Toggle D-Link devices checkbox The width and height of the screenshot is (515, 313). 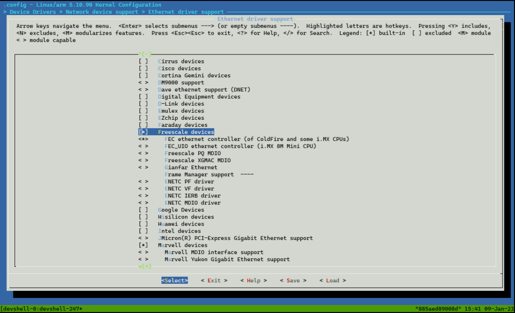point(143,104)
